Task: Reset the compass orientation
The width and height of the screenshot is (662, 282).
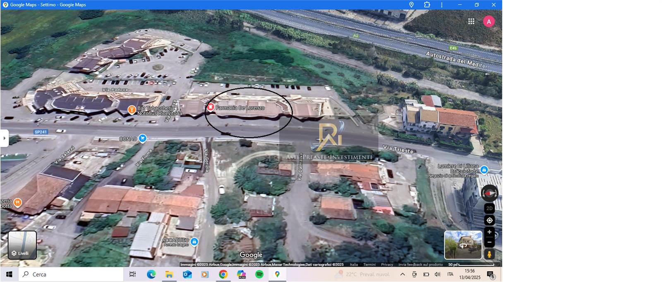Action: [489, 193]
